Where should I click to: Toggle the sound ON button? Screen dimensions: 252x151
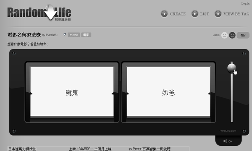(228, 141)
